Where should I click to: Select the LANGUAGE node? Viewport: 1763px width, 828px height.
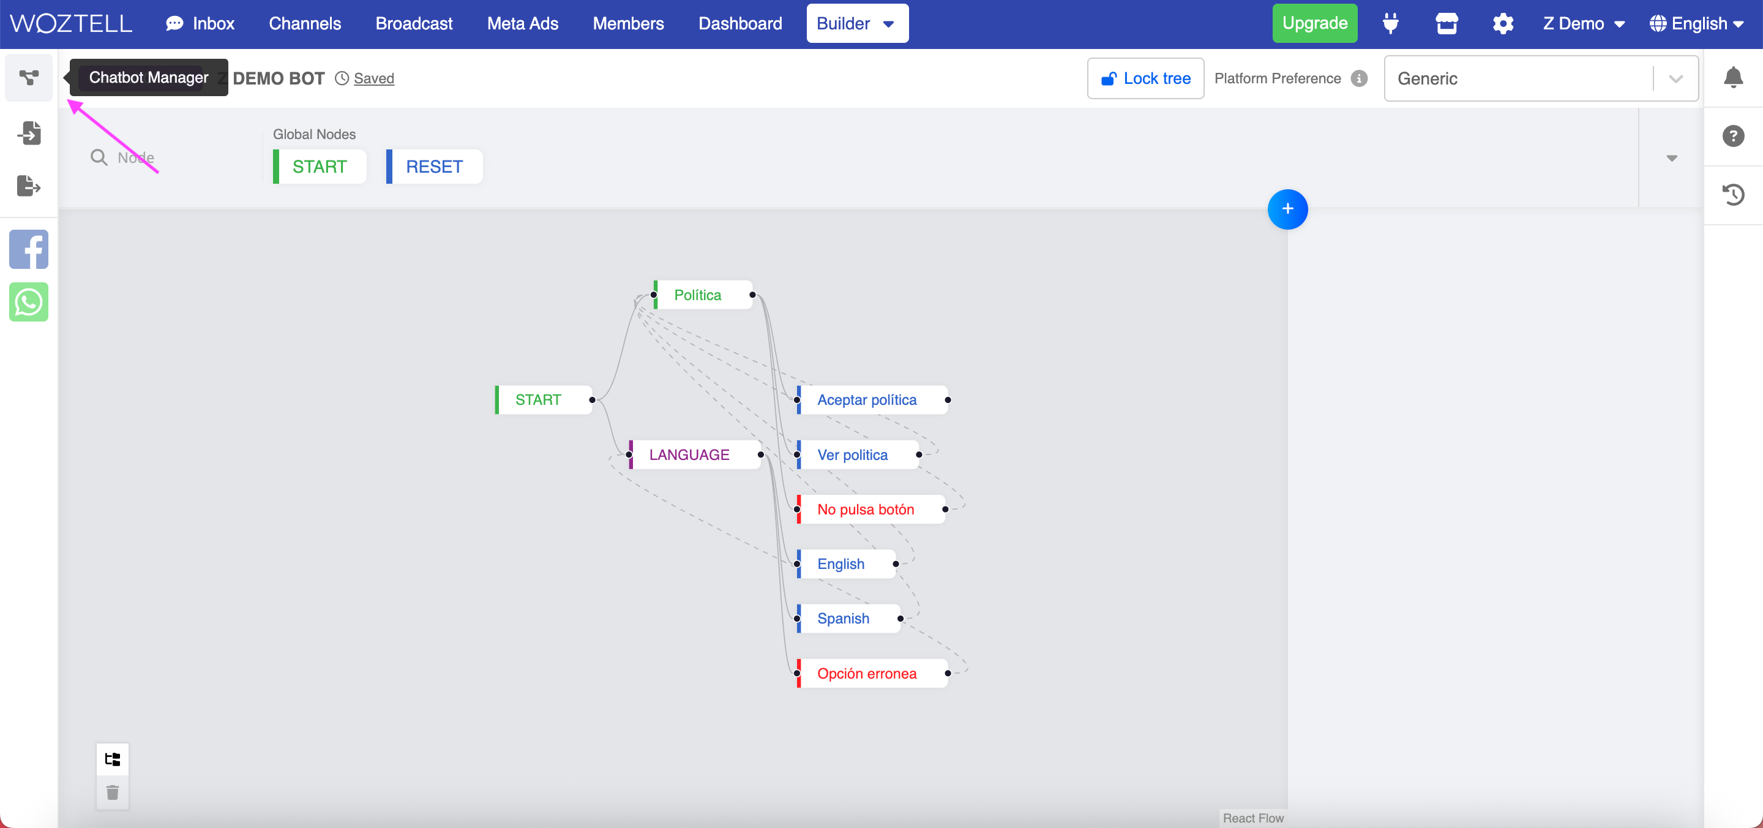pos(695,455)
